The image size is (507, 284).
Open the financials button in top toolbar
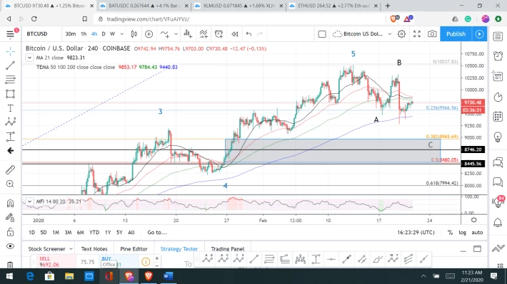tap(188, 34)
